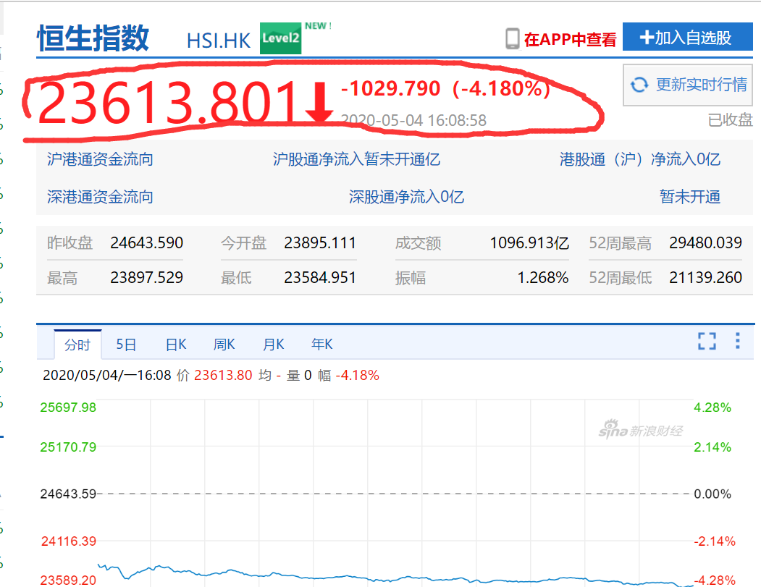Viewport: 761px width, 587px height.
Task: Switch to the 5日 chart tab
Action: (x=126, y=345)
